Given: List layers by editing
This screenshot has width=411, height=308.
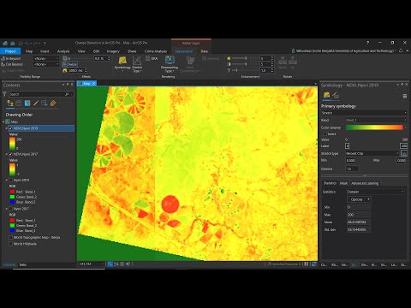Looking at the screenshot, I should [36, 104].
